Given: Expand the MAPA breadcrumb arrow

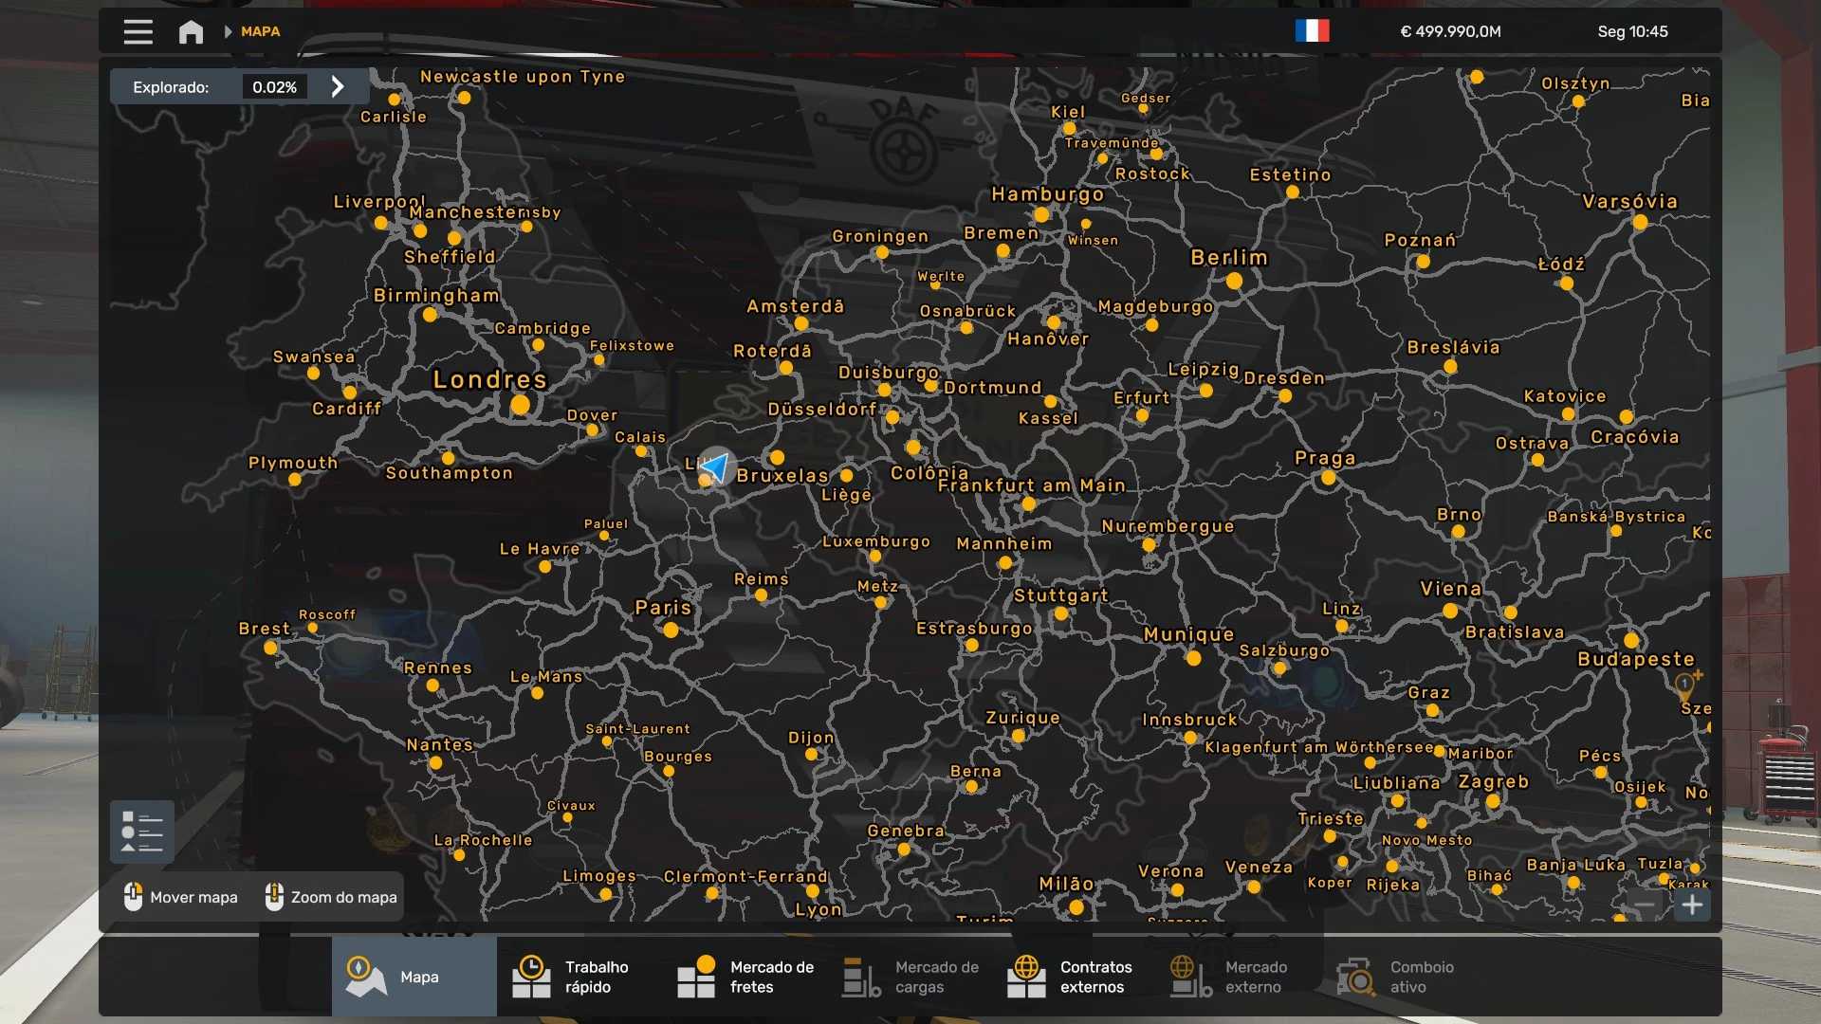Looking at the screenshot, I should tap(228, 31).
